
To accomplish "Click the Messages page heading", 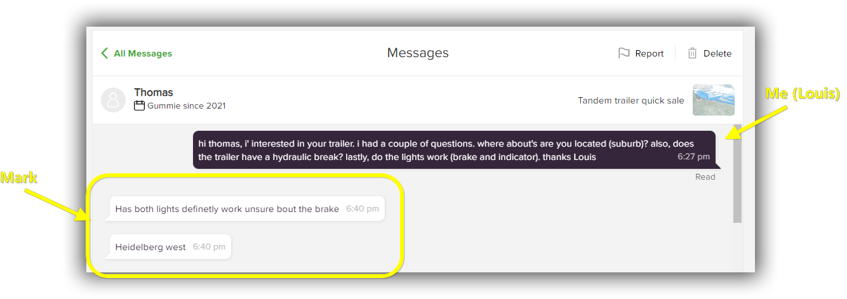I will (418, 53).
